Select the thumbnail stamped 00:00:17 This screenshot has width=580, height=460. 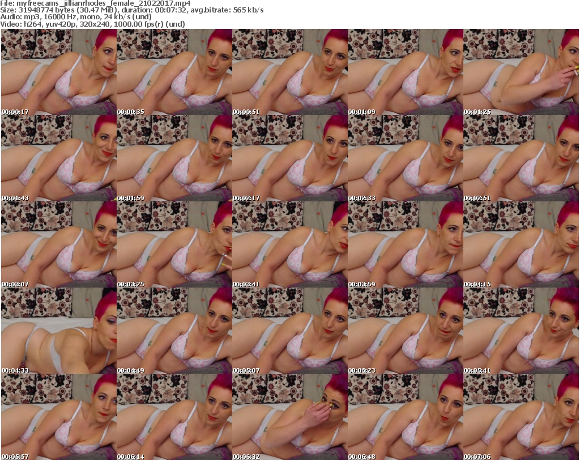59,72
